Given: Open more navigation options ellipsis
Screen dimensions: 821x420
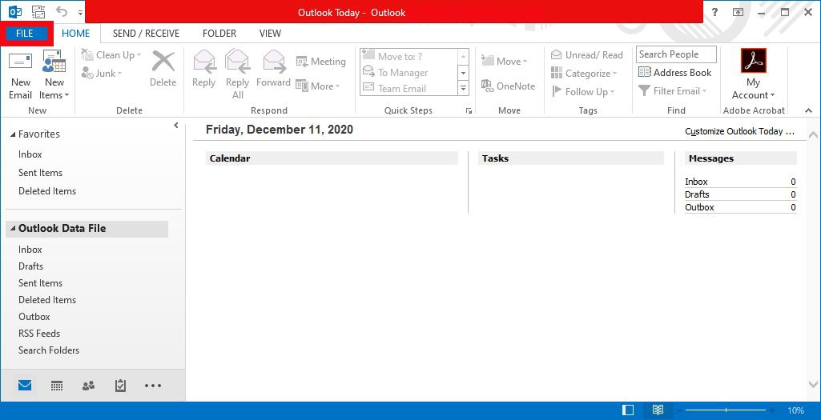Looking at the screenshot, I should pyautogui.click(x=153, y=386).
